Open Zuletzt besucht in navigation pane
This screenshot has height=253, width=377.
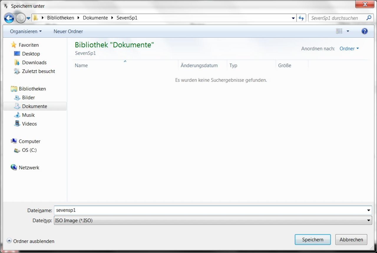coord(39,71)
